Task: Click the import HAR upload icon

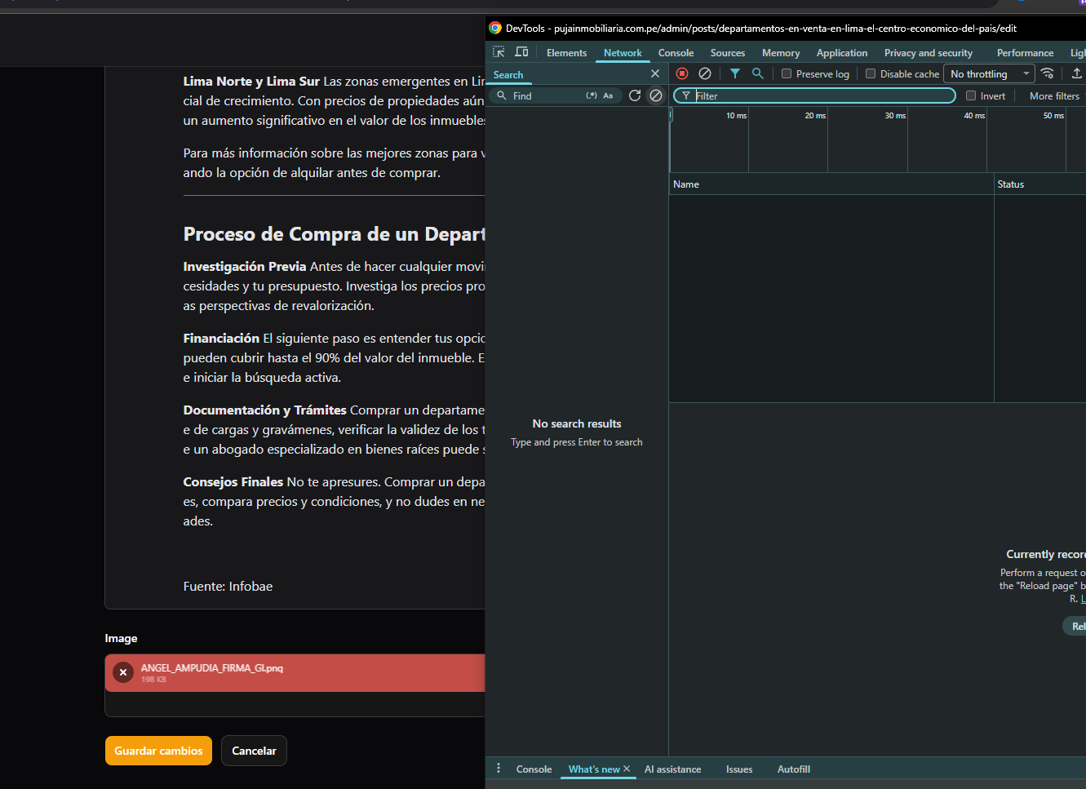Action: tap(1077, 73)
